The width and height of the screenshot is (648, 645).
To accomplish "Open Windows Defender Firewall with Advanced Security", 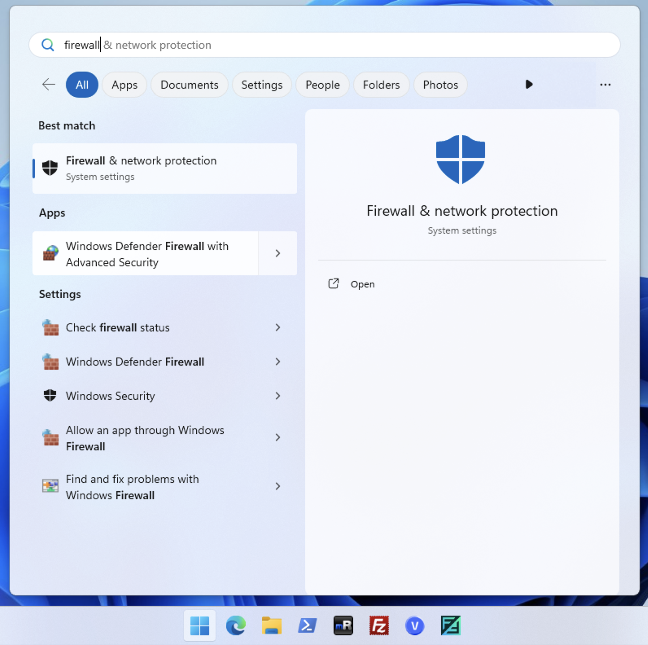I will (145, 253).
